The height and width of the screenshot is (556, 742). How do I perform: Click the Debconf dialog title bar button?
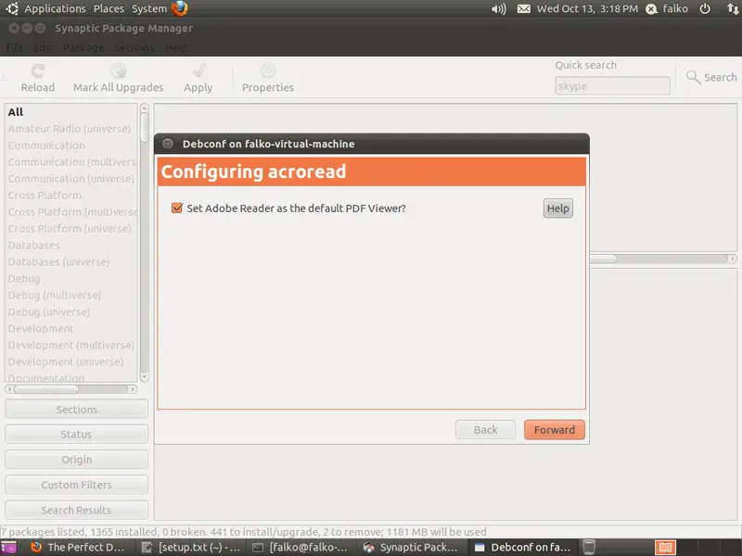coord(168,144)
